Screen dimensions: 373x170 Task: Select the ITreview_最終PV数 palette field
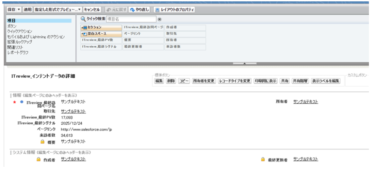[101, 40]
